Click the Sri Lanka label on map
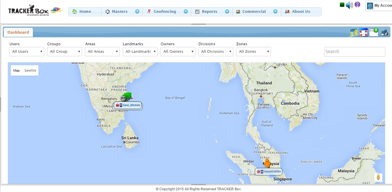The width and height of the screenshot is (392, 192). (x=130, y=138)
